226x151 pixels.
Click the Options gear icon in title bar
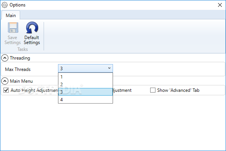pos(5,5)
